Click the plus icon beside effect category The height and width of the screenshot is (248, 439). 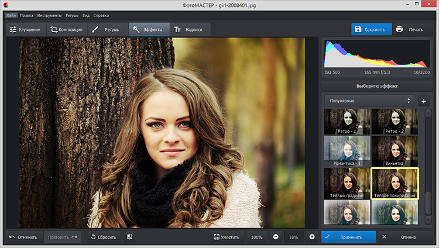(x=424, y=101)
